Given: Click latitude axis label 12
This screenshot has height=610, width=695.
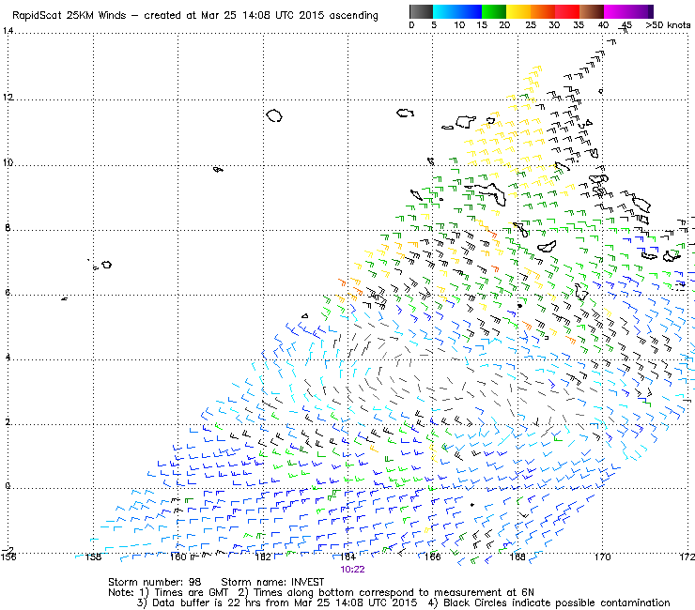Looking at the screenshot, I should pyautogui.click(x=8, y=97).
